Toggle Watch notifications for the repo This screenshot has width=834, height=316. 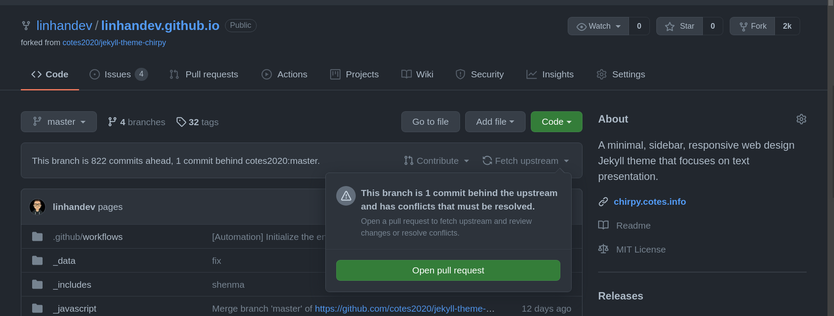coord(598,26)
